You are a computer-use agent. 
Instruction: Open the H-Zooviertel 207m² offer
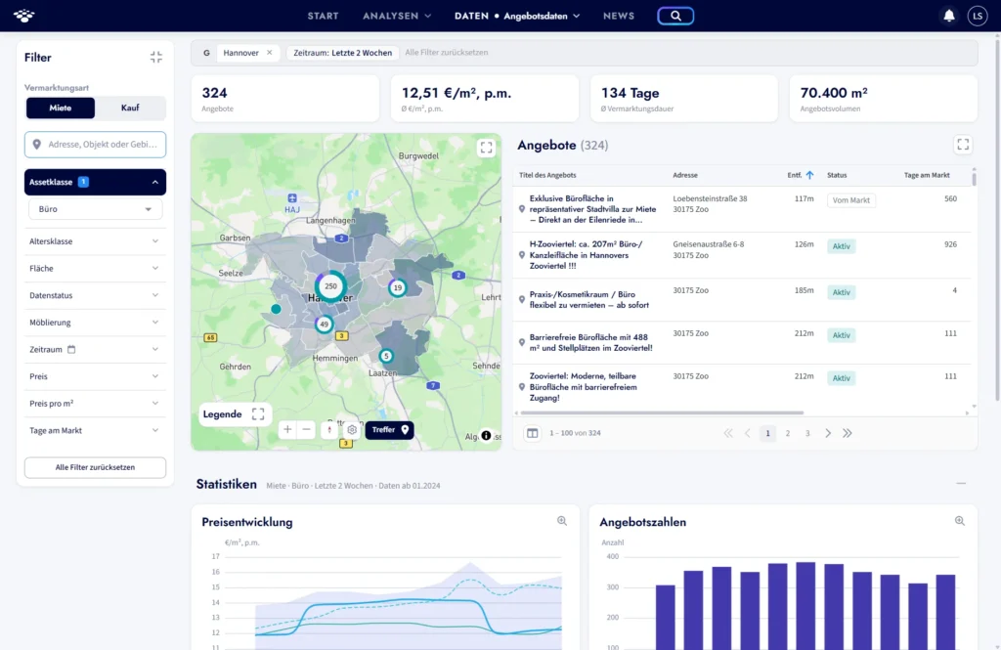click(587, 255)
